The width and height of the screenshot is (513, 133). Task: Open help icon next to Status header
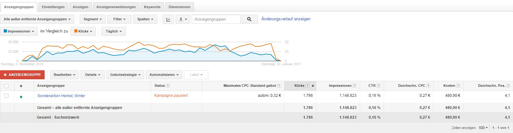pyautogui.click(x=168, y=86)
